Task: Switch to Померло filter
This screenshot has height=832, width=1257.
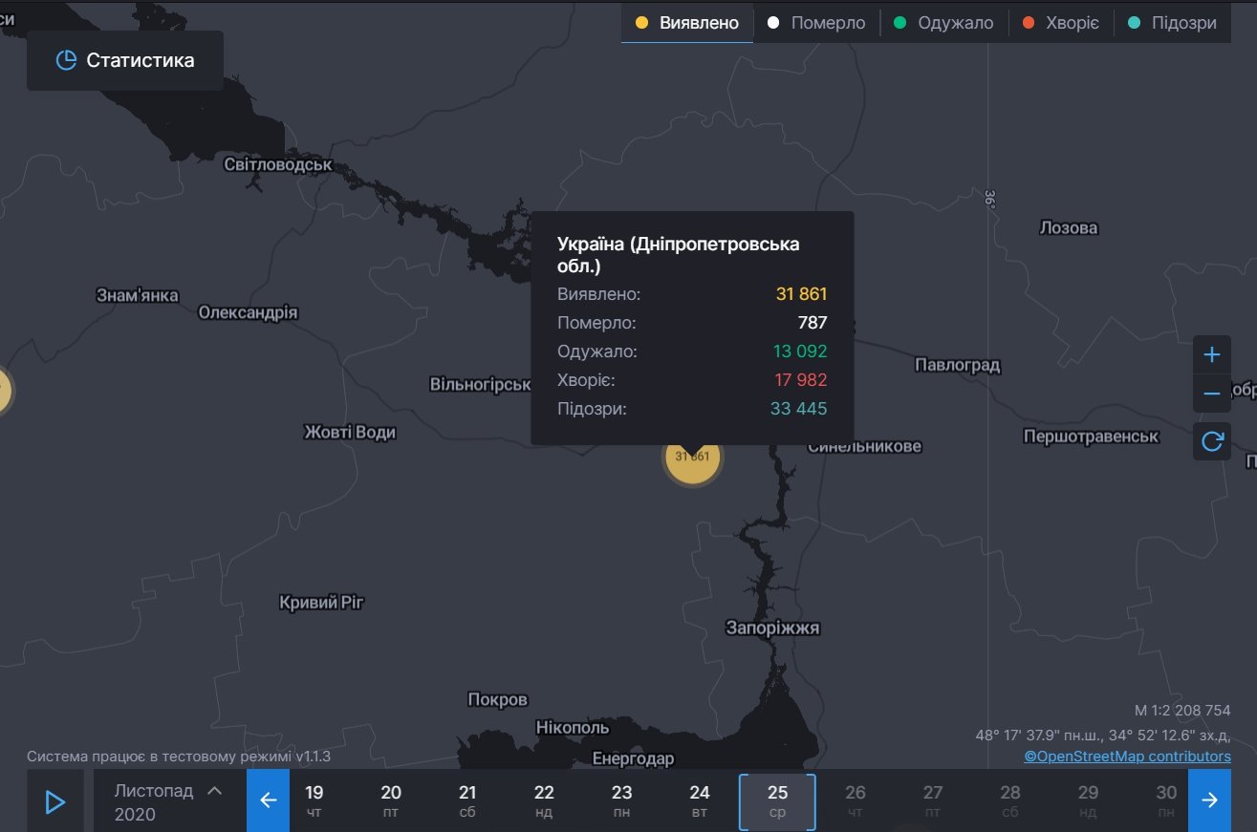Action: [816, 23]
